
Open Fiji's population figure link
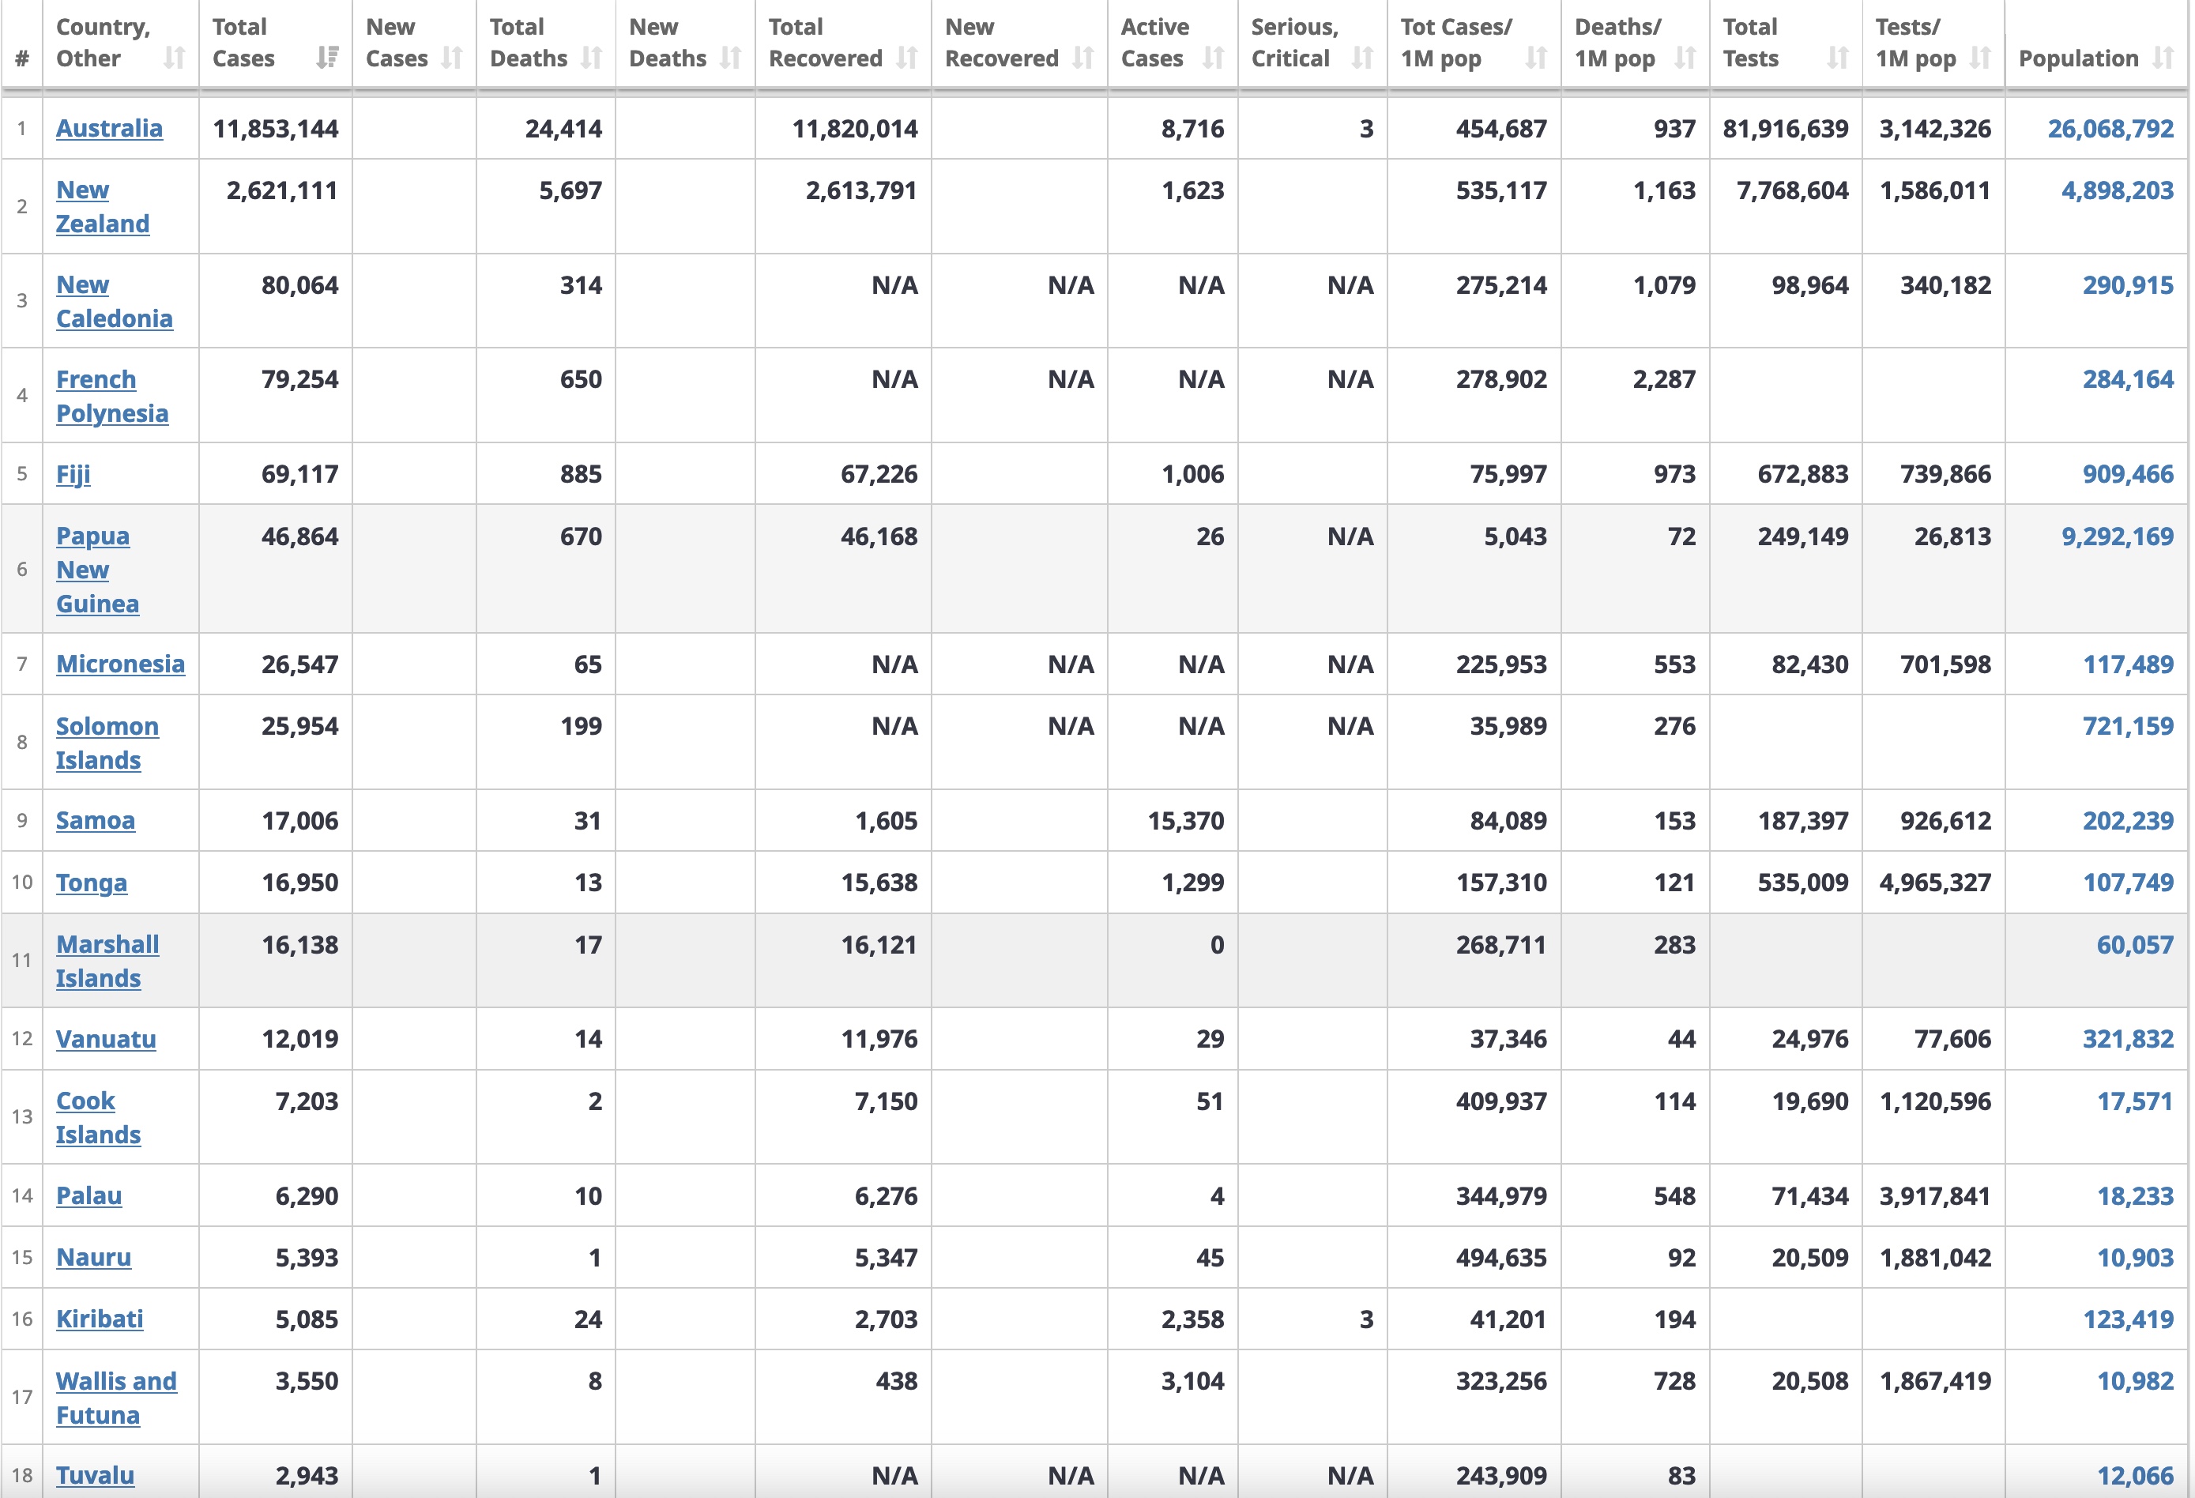[2128, 474]
